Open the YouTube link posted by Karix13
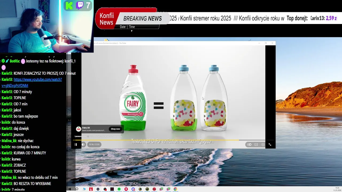The image size is (342, 192). click(x=32, y=82)
